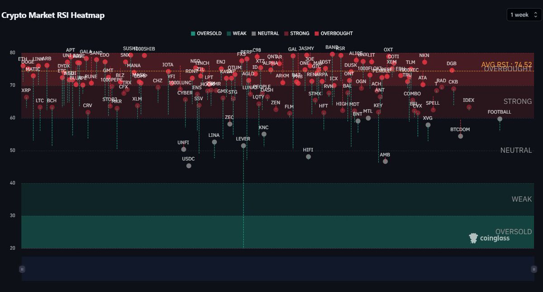Viewport: 543px width, 292px height.
Task: Click the left range slider handle
Action: [22, 269]
